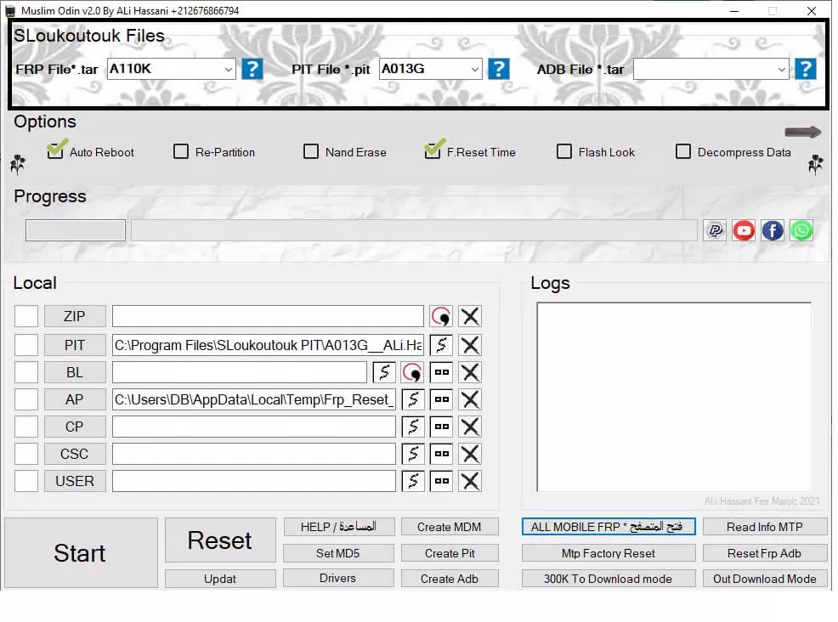Click the blue question mark beside FRP File

tap(252, 69)
